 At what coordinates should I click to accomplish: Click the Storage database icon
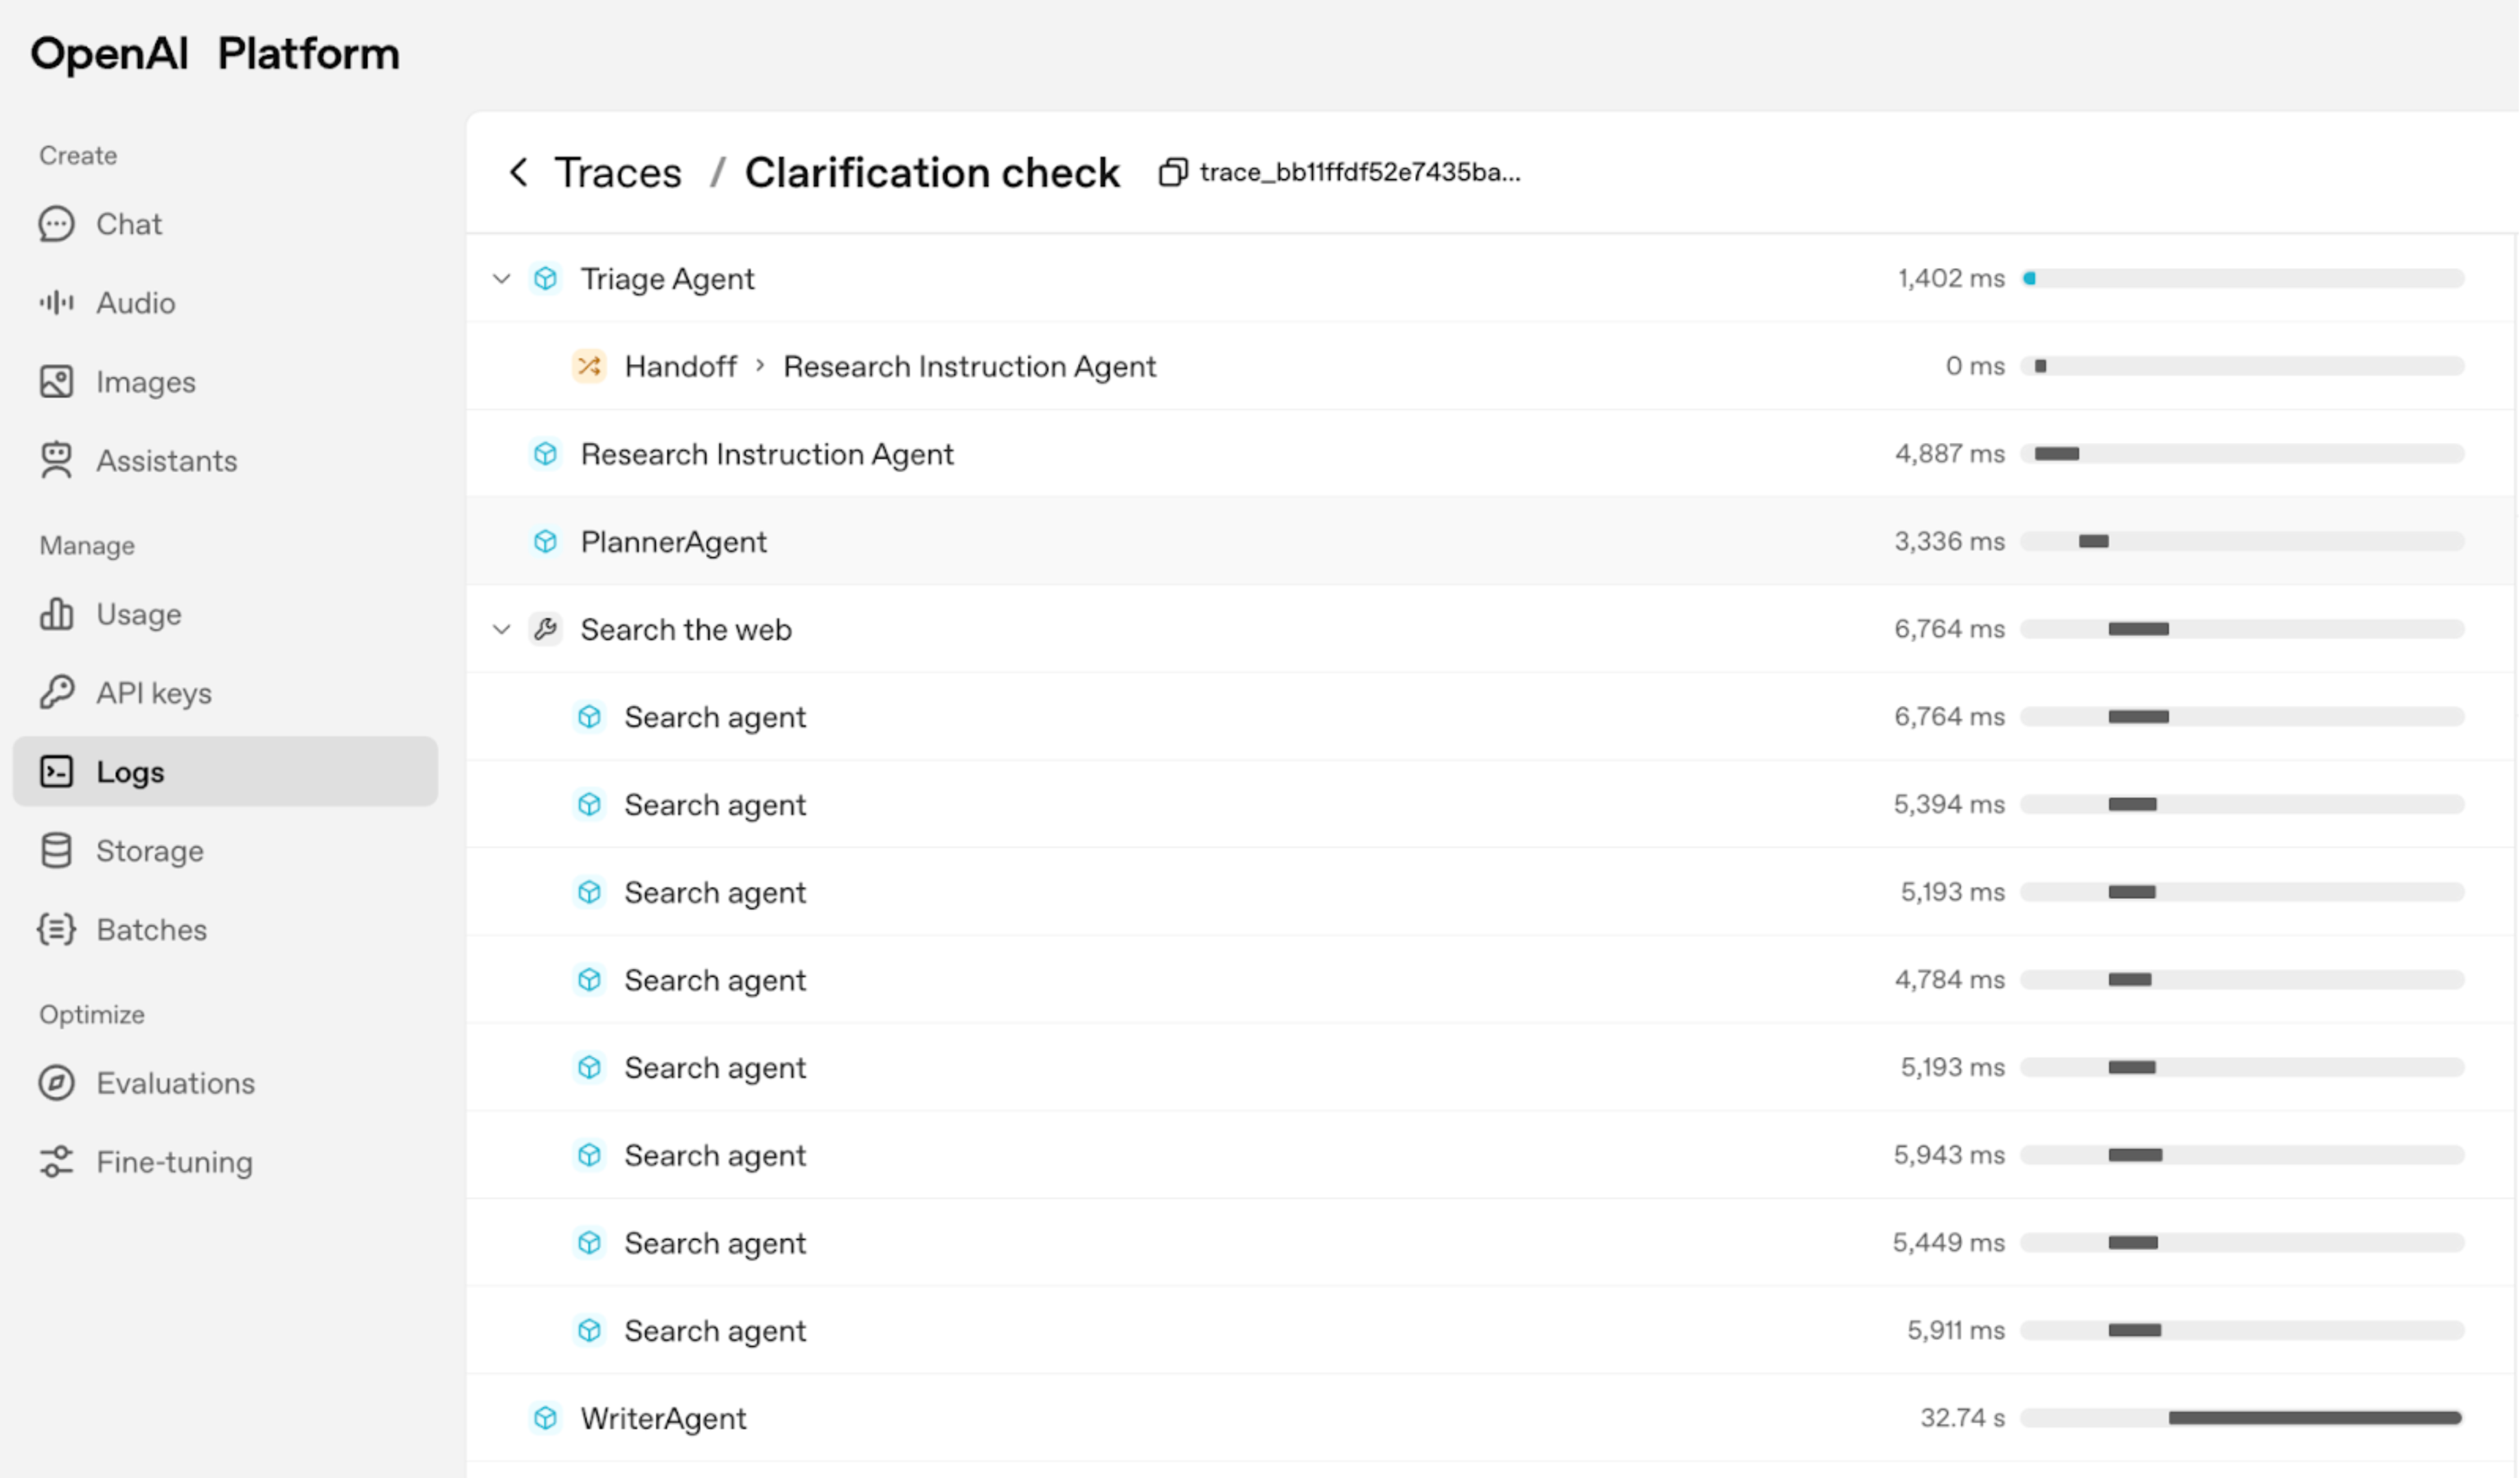57,850
